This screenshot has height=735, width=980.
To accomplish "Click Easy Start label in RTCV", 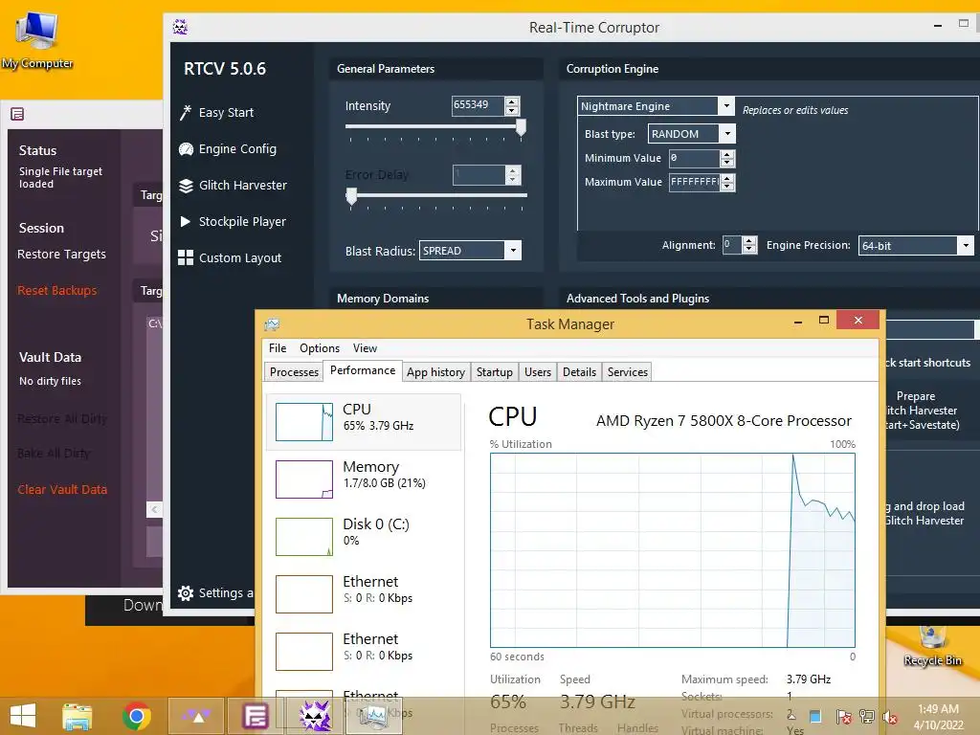I will pos(226,113).
